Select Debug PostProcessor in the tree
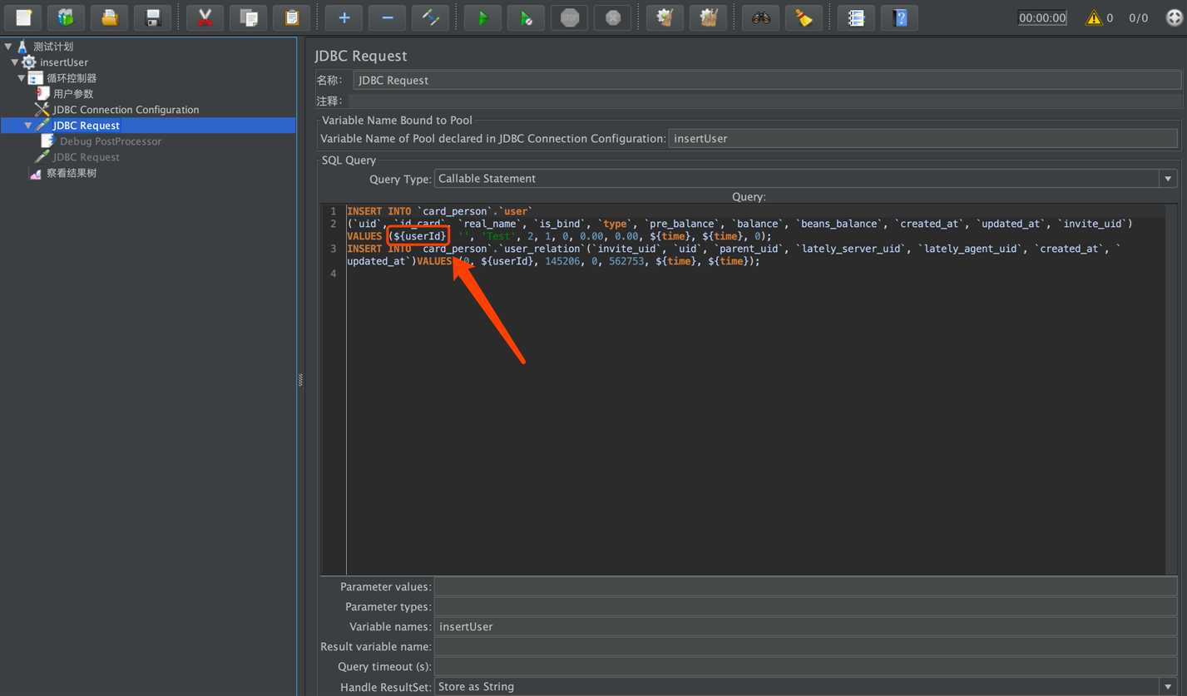The height and width of the screenshot is (696, 1187). point(111,141)
